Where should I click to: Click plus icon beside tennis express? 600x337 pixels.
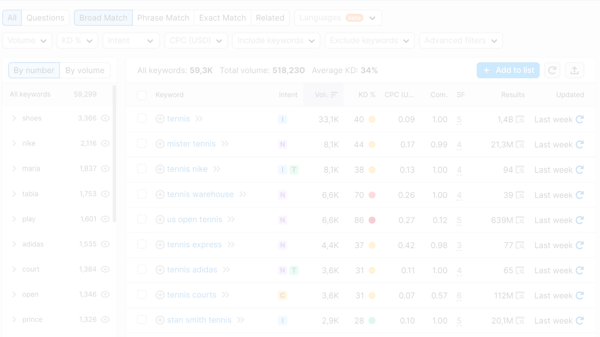tap(160, 245)
